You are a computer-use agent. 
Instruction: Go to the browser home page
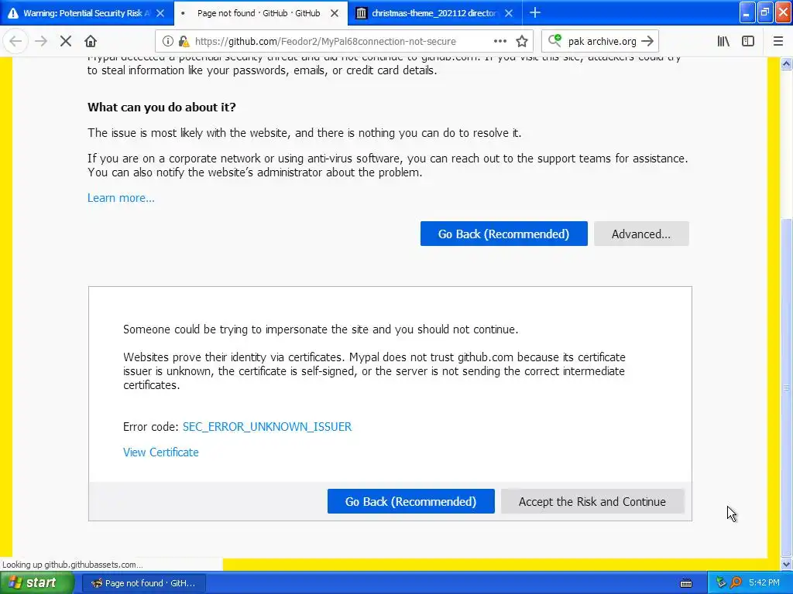[91, 42]
